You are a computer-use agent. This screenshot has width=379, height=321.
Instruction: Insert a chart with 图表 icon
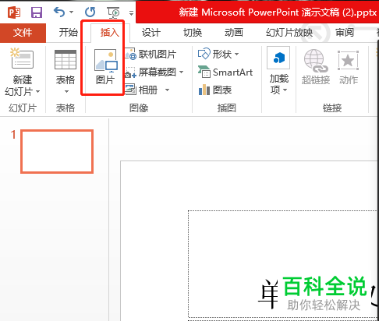coord(204,90)
